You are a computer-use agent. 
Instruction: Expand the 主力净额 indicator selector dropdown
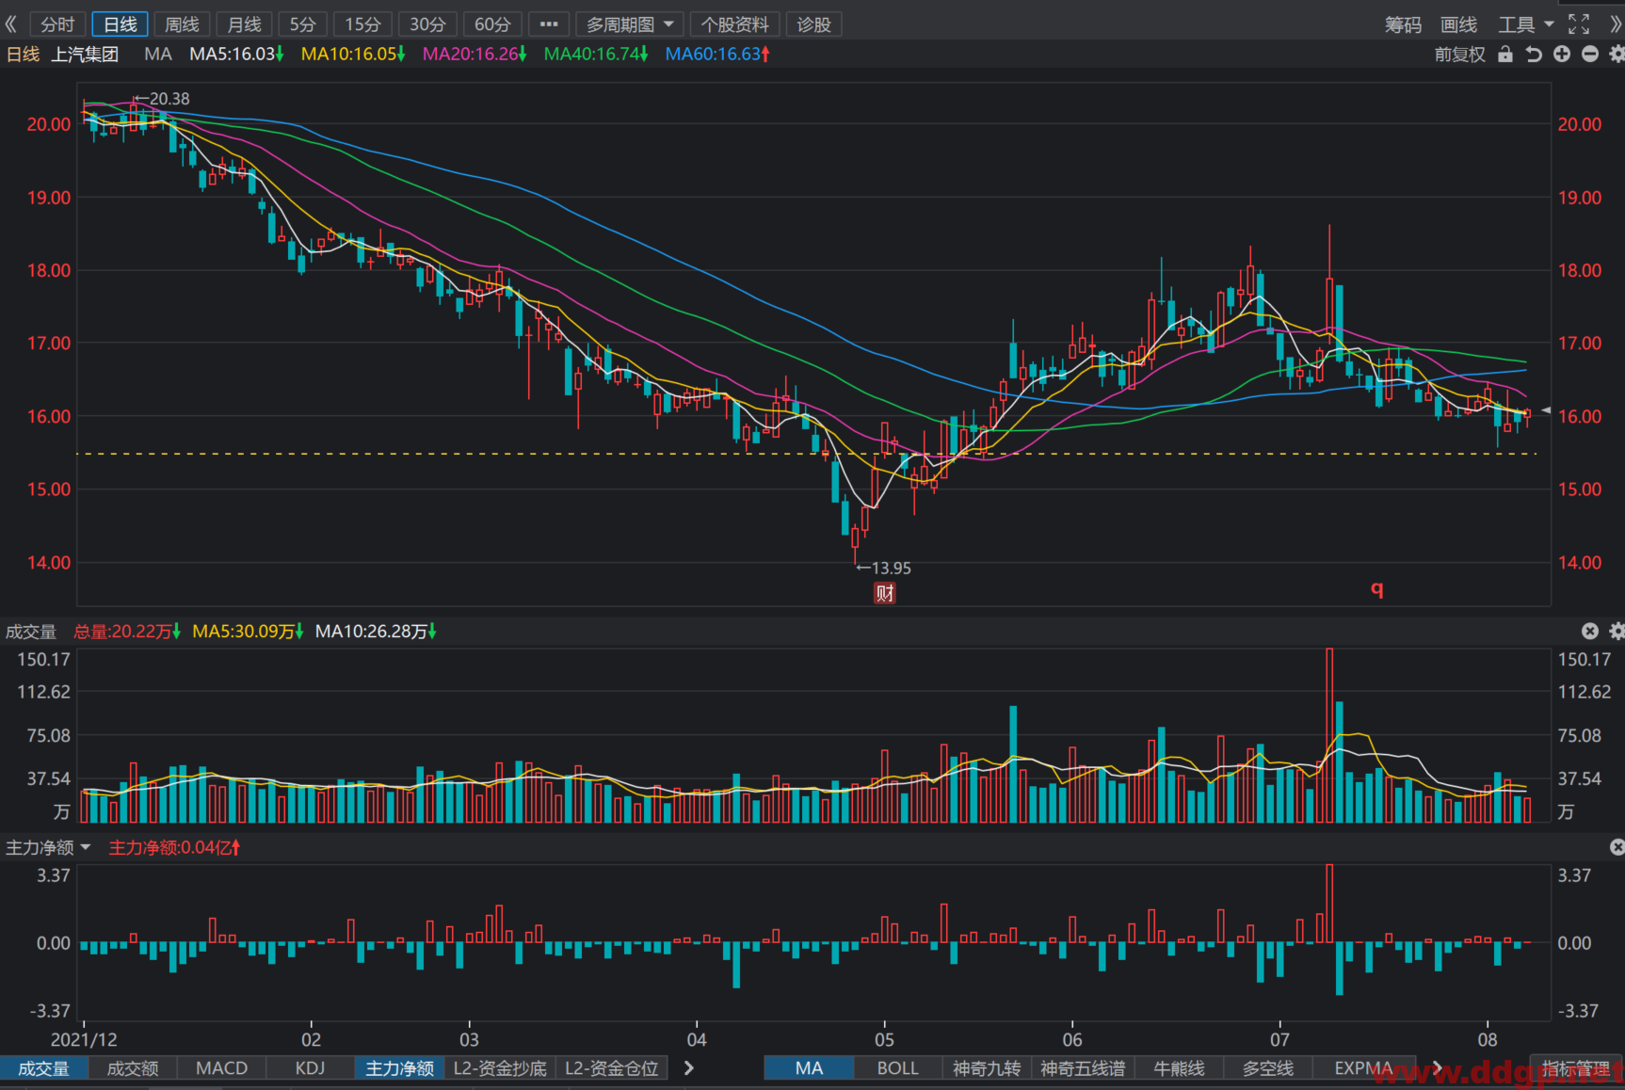49,847
